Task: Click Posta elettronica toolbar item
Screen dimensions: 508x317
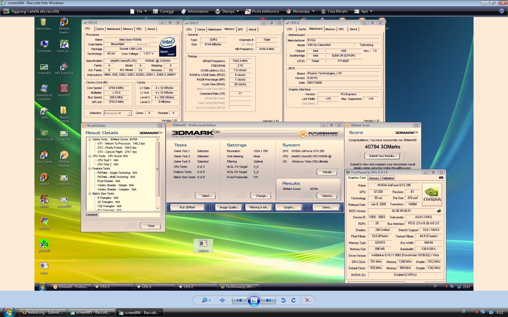Action: tap(262, 11)
